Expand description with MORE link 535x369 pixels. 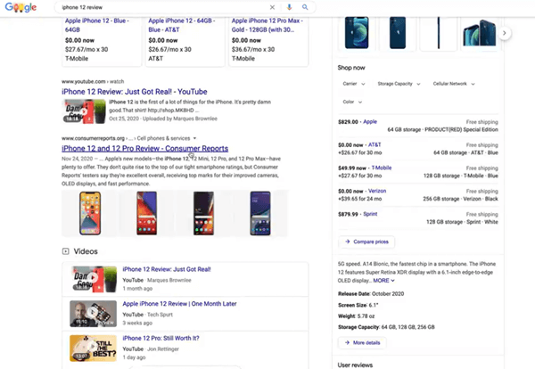pos(383,281)
